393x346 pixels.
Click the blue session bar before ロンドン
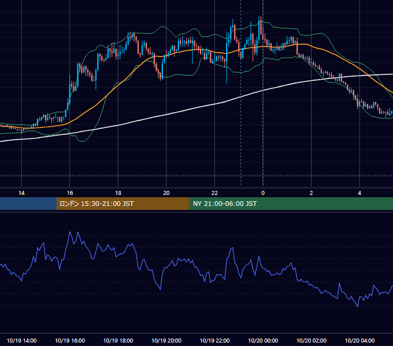click(28, 204)
